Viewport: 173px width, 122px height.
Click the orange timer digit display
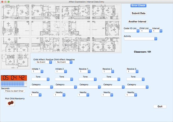click(x=14, y=78)
